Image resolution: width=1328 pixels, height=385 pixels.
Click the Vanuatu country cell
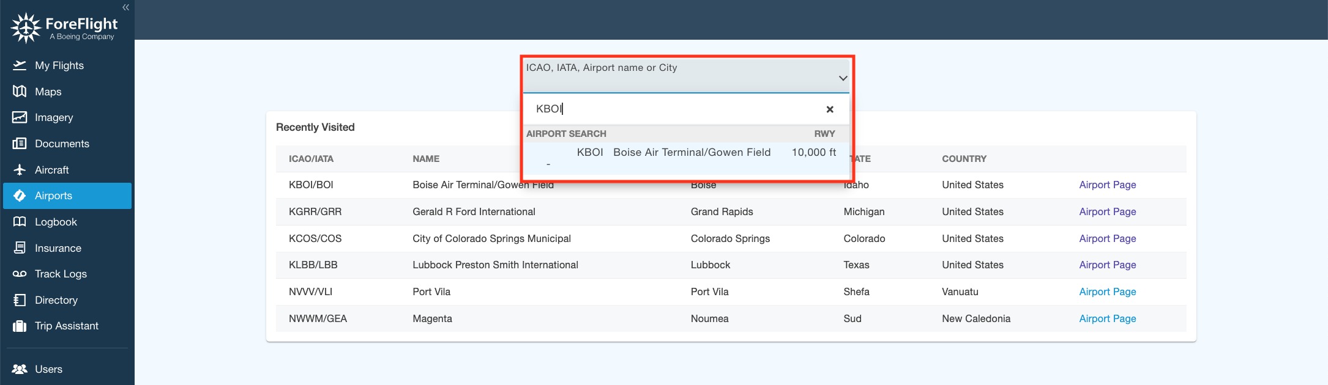[960, 291]
